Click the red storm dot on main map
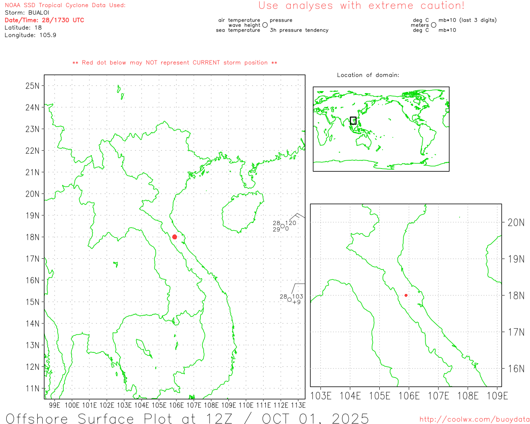 click(x=174, y=237)
